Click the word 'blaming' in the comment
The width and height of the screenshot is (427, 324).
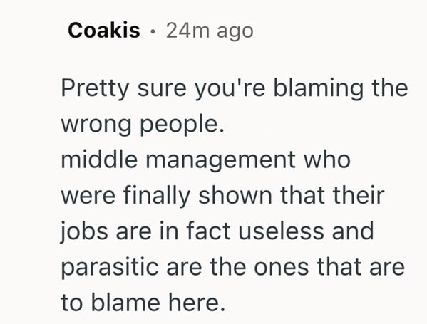pos(318,89)
